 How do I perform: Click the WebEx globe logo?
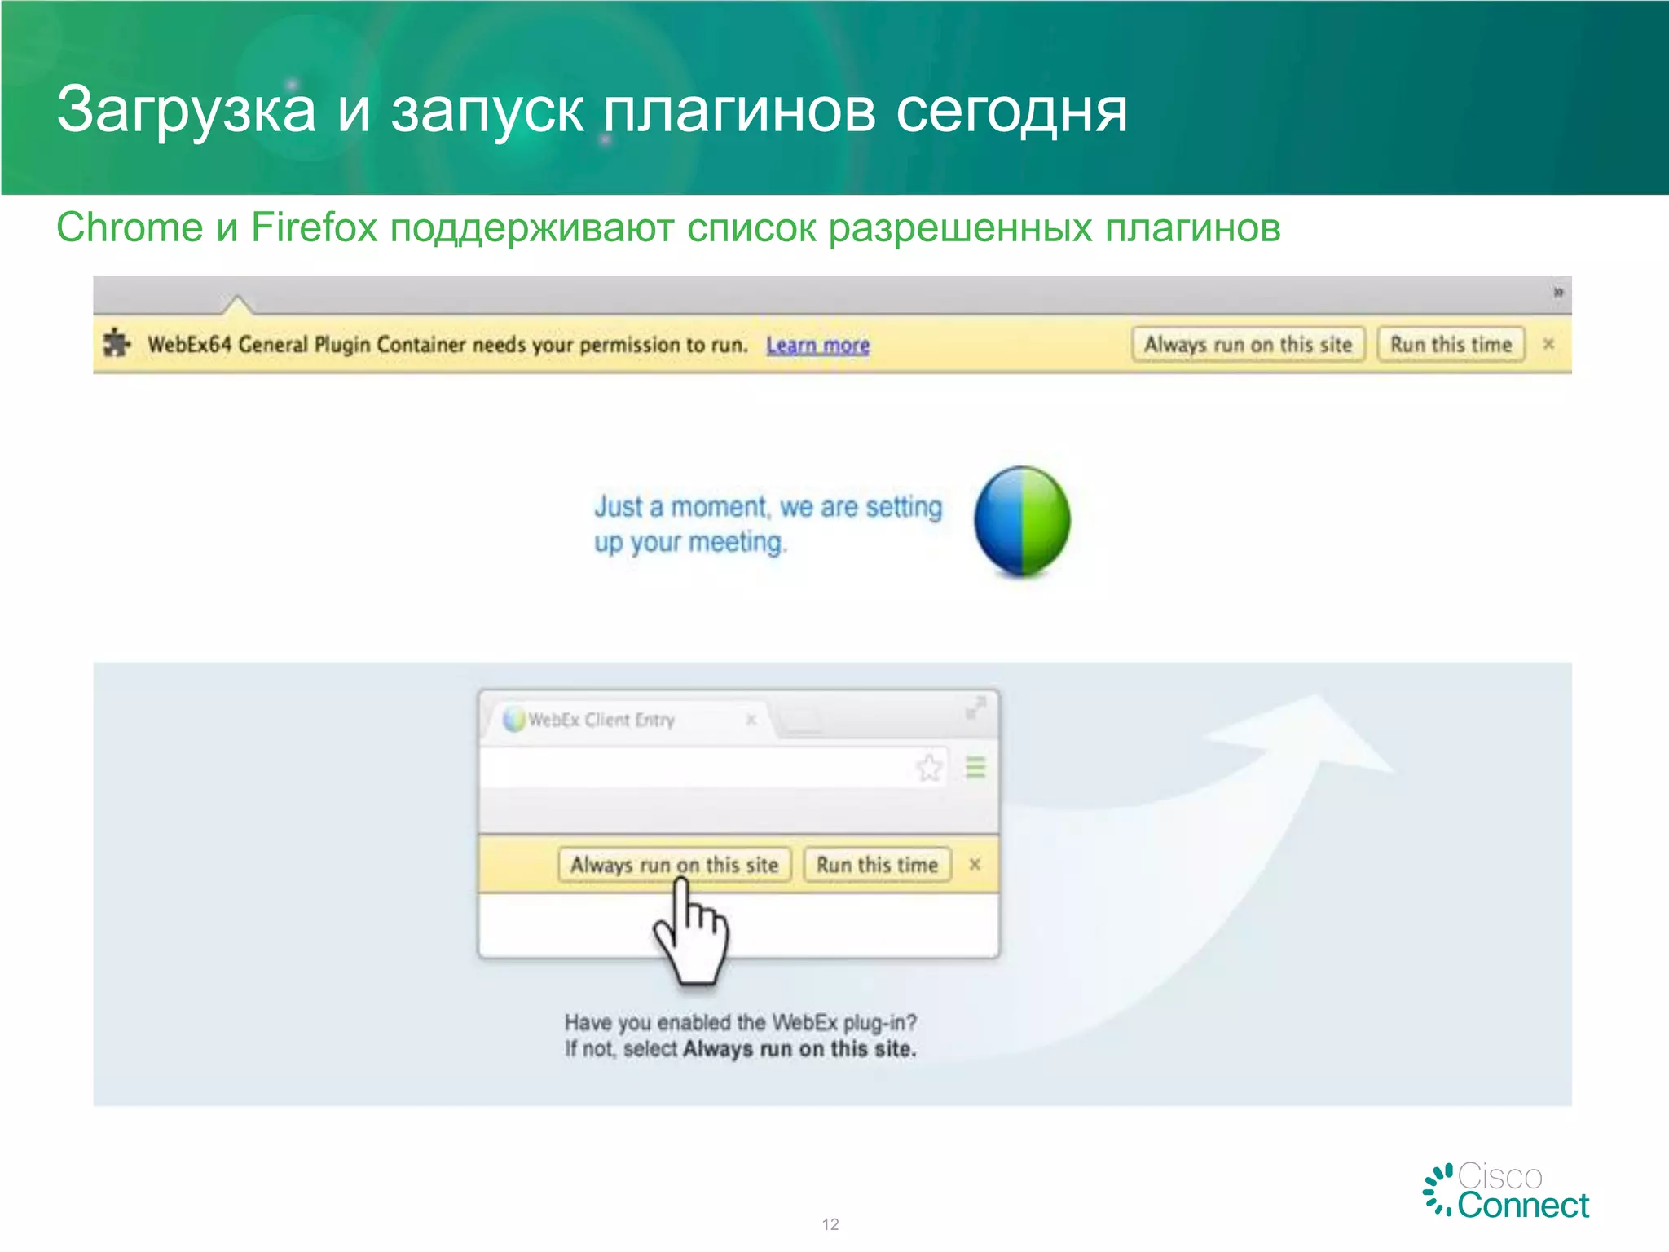(1022, 521)
